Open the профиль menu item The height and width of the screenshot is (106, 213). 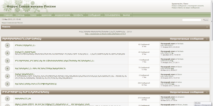click(x=78, y=15)
